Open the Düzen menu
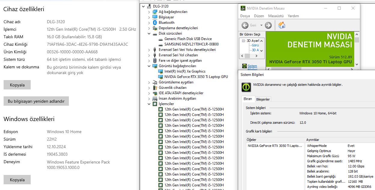Image resolution: width=375 pixels, height=190 pixels. pos(259,16)
